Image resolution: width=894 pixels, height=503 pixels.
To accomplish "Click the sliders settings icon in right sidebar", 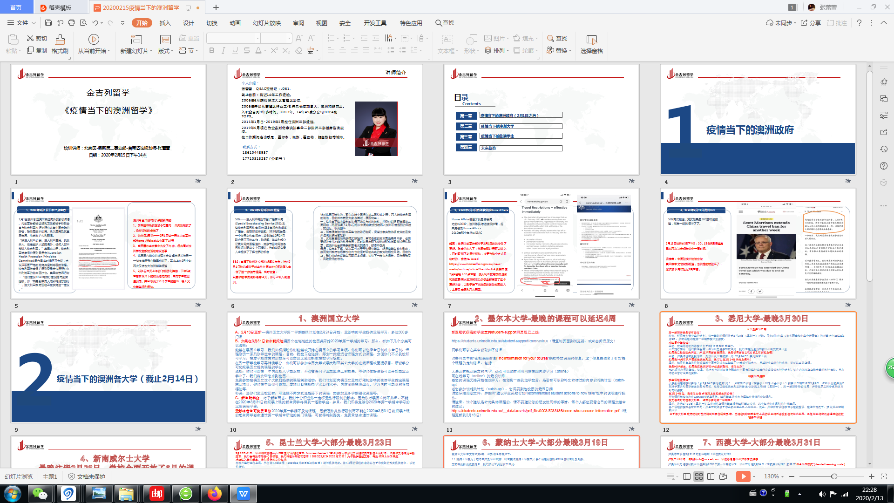I will coord(884,116).
